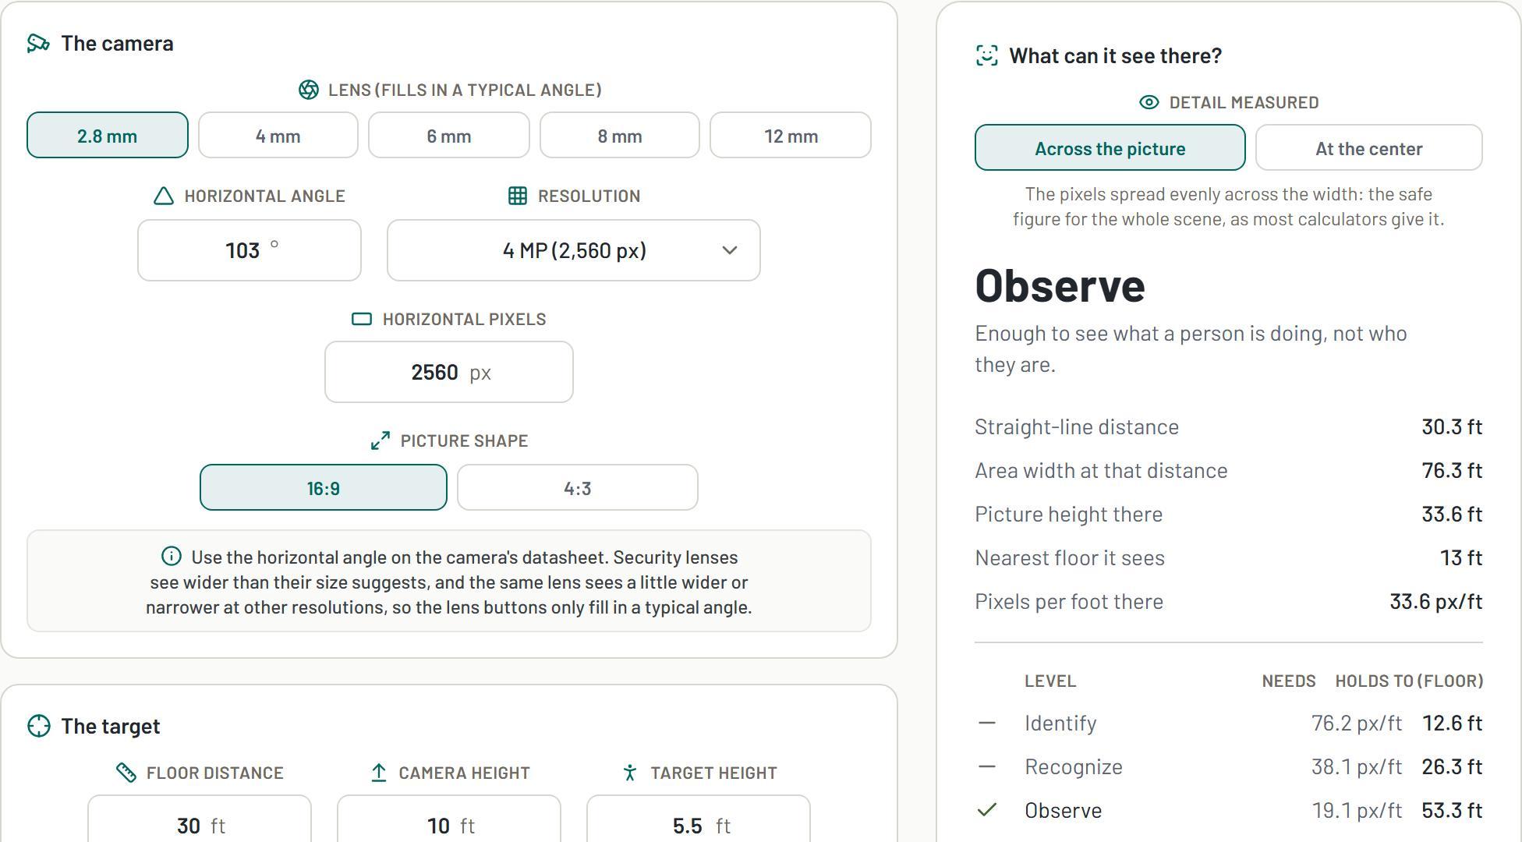The width and height of the screenshot is (1522, 842).
Task: Choose the 4:3 picture shape
Action: [x=578, y=487]
